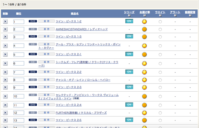Remove ツイン・ピークス 2-1 with X icon
This screenshot has height=128, width=199.
click(5, 54)
